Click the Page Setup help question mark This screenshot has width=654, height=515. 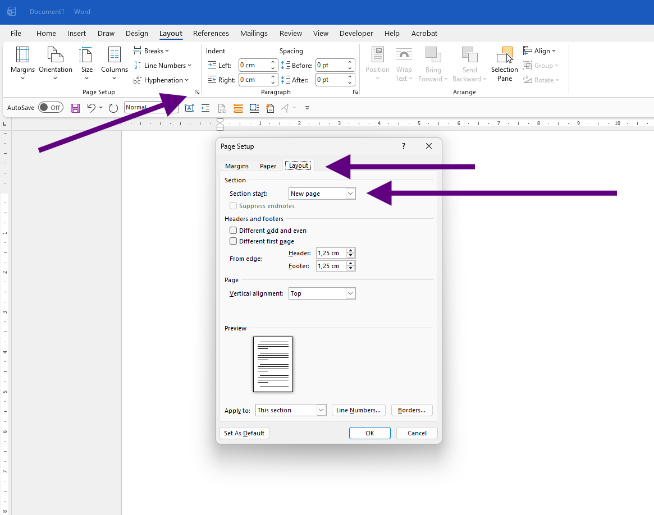click(403, 146)
